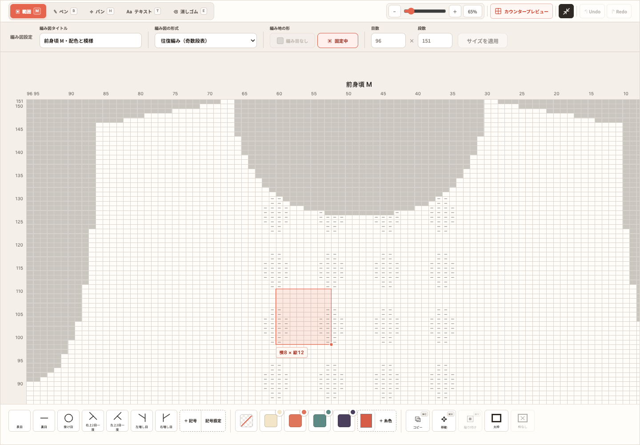Viewport: 640px width, 445px height.
Task: Select the 範囲 range selection tool
Action: [28, 11]
